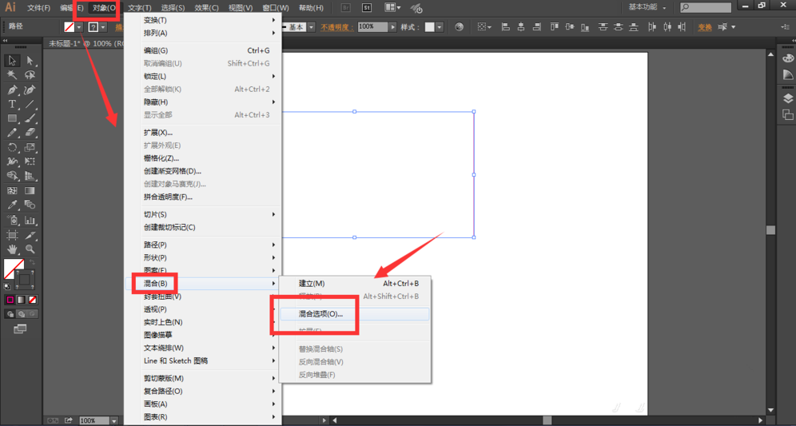Viewport: 796px width, 426px height.
Task: Click the 变换 link in control bar
Action: (704, 27)
